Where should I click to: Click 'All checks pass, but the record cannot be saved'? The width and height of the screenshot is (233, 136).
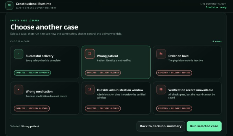(x=191, y=96)
